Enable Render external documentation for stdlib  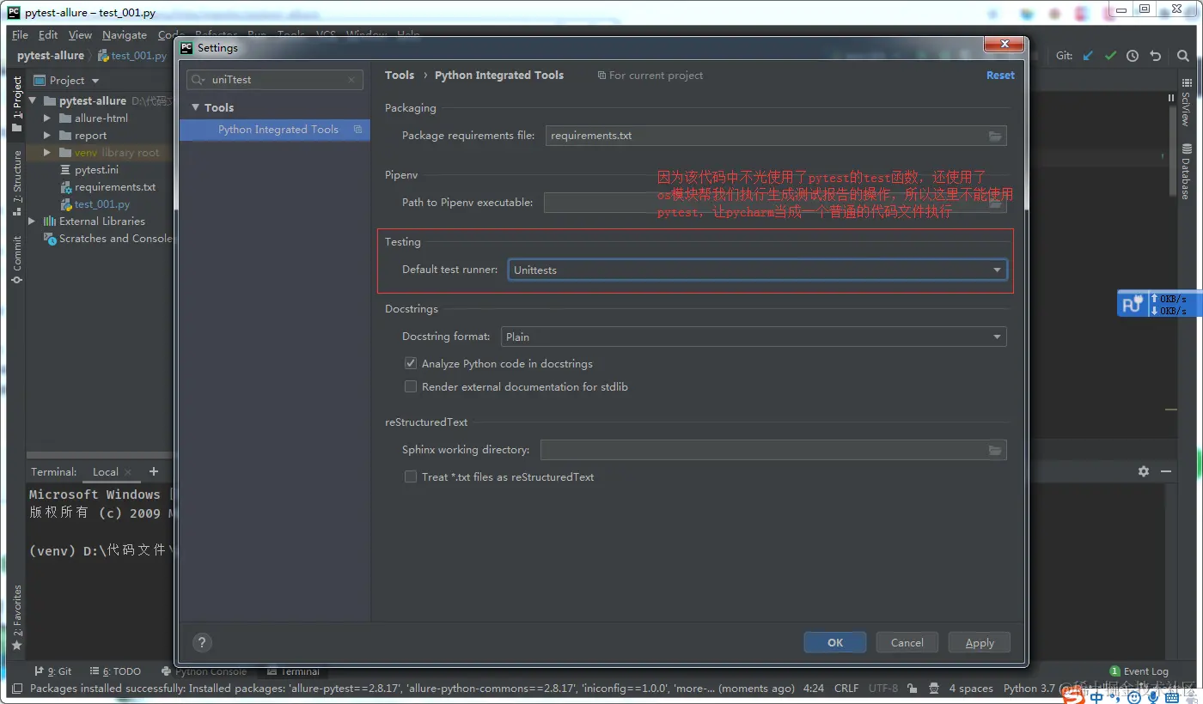411,386
